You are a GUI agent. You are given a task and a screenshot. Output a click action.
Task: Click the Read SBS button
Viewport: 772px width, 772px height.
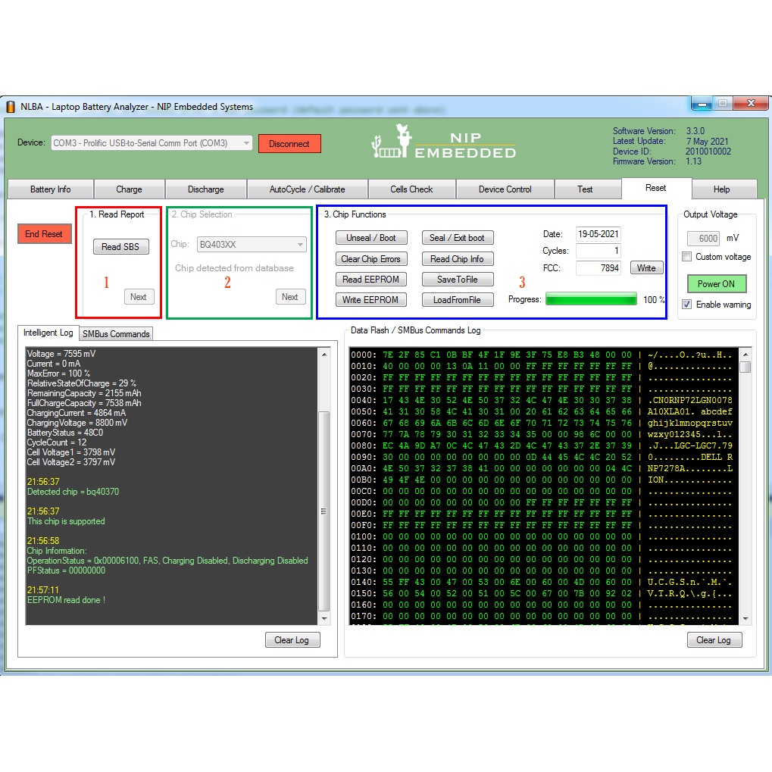121,247
